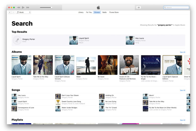The image size is (196, 131).
Task: Select the Radio tab
Action: tap(104, 12)
